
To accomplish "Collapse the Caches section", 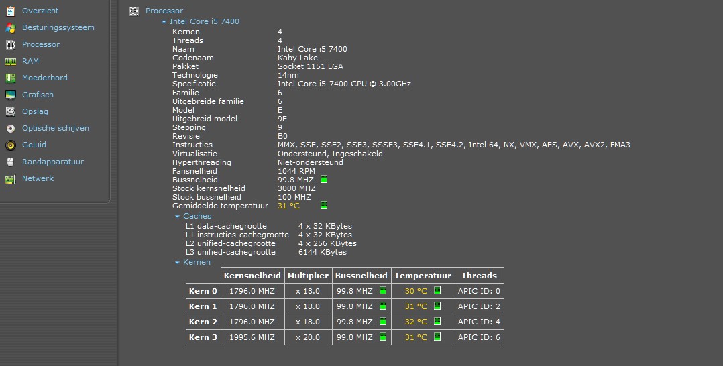I will point(177,217).
